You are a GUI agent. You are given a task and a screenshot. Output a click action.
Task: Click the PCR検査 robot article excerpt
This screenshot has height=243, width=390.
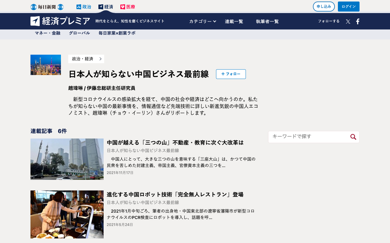pyautogui.click(x=181, y=214)
